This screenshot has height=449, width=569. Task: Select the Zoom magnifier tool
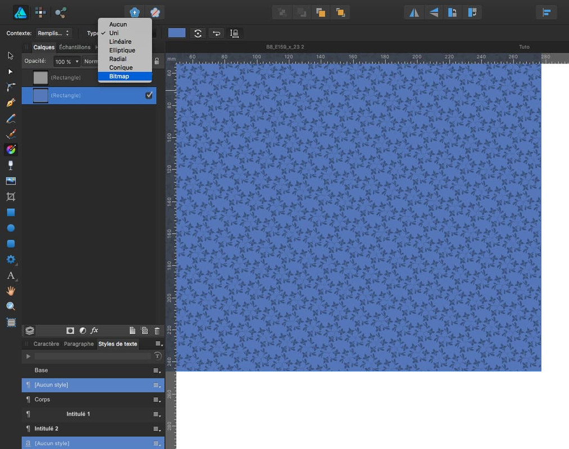[x=11, y=306]
